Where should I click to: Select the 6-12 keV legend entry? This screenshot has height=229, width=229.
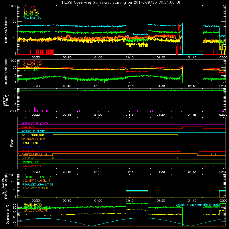point(31,10)
